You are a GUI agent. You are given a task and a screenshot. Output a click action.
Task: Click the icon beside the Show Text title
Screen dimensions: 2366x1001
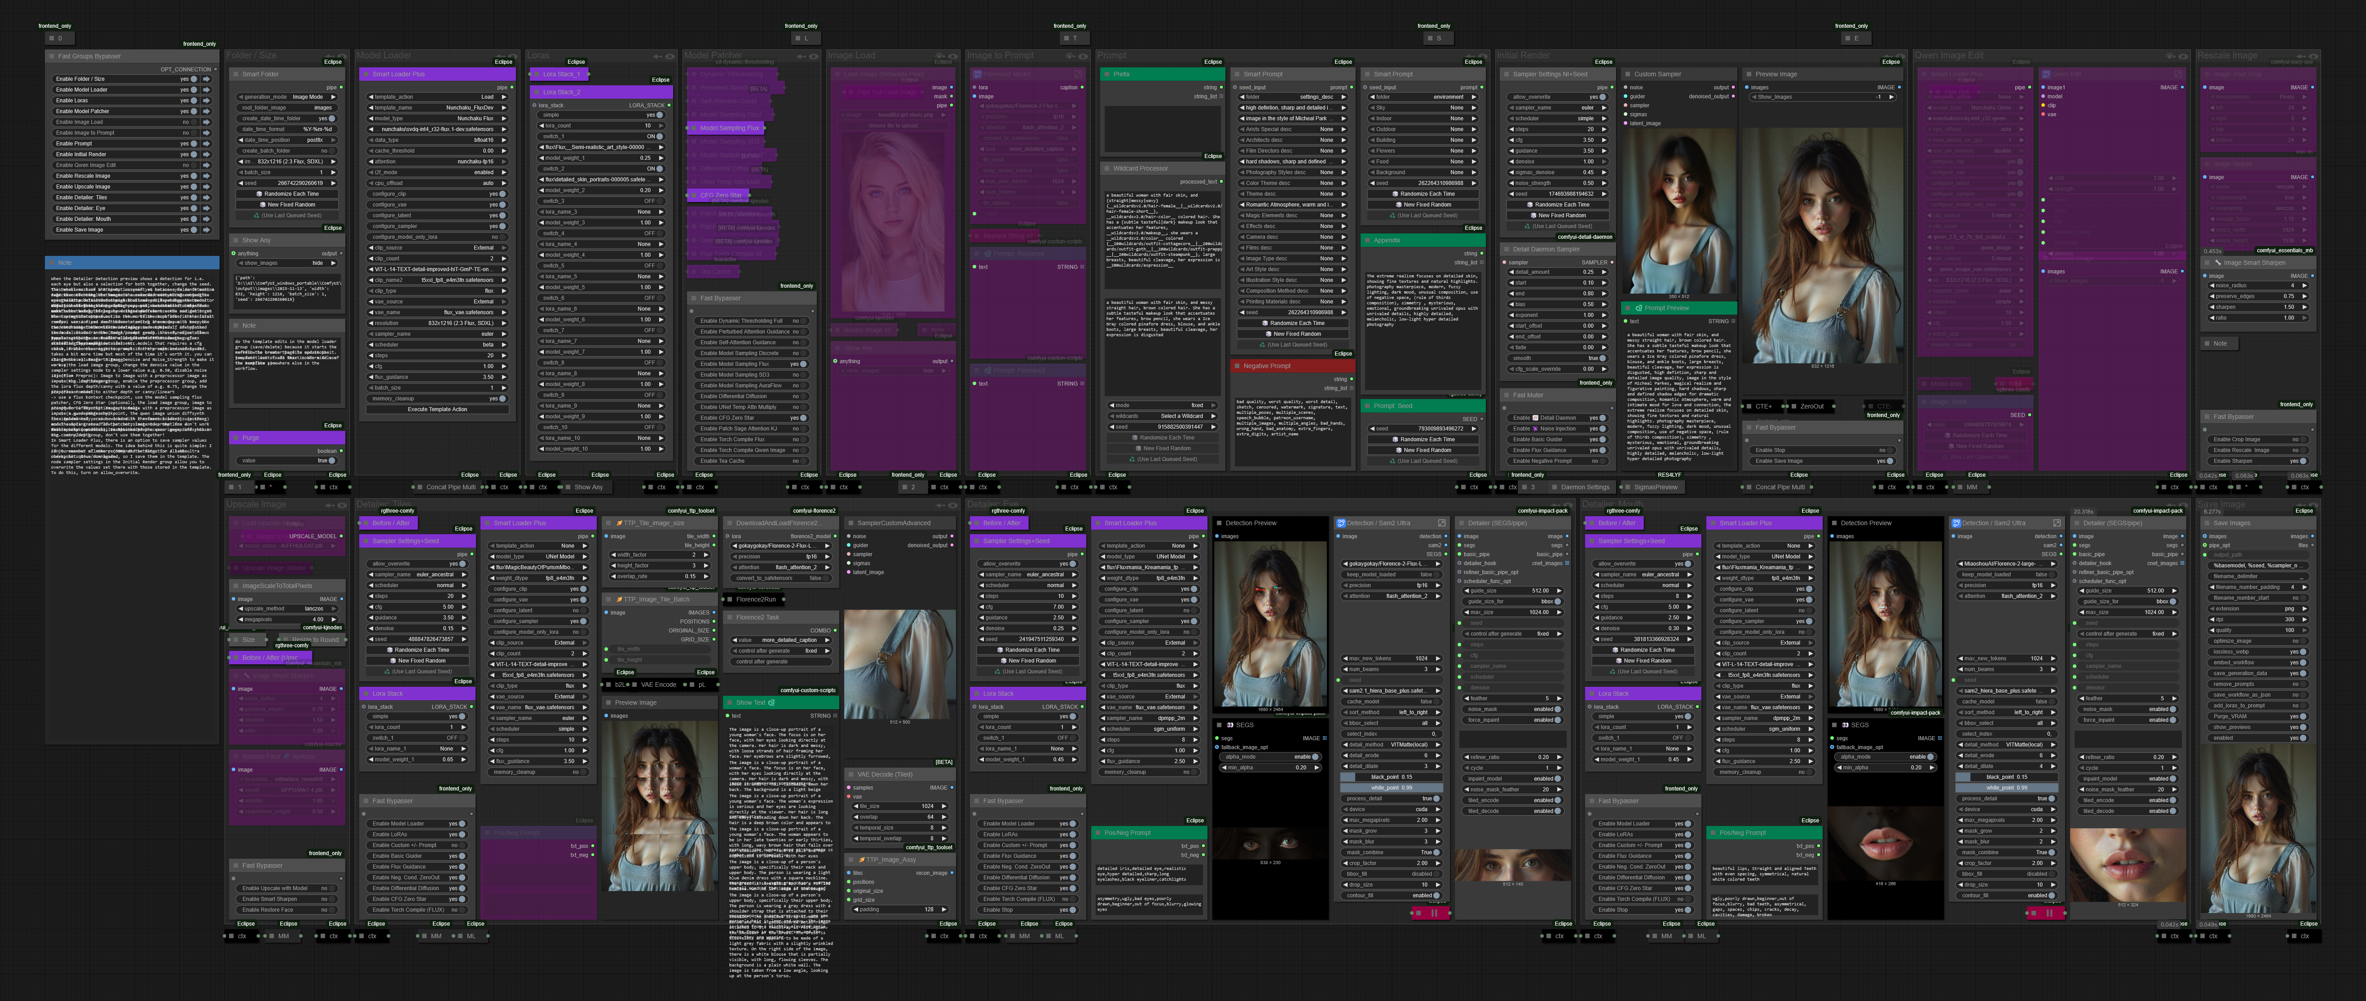coord(771,702)
